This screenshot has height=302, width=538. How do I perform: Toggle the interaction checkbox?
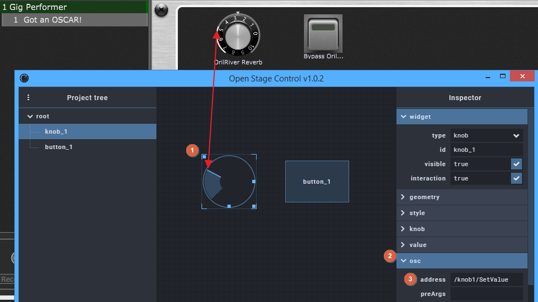tap(517, 178)
